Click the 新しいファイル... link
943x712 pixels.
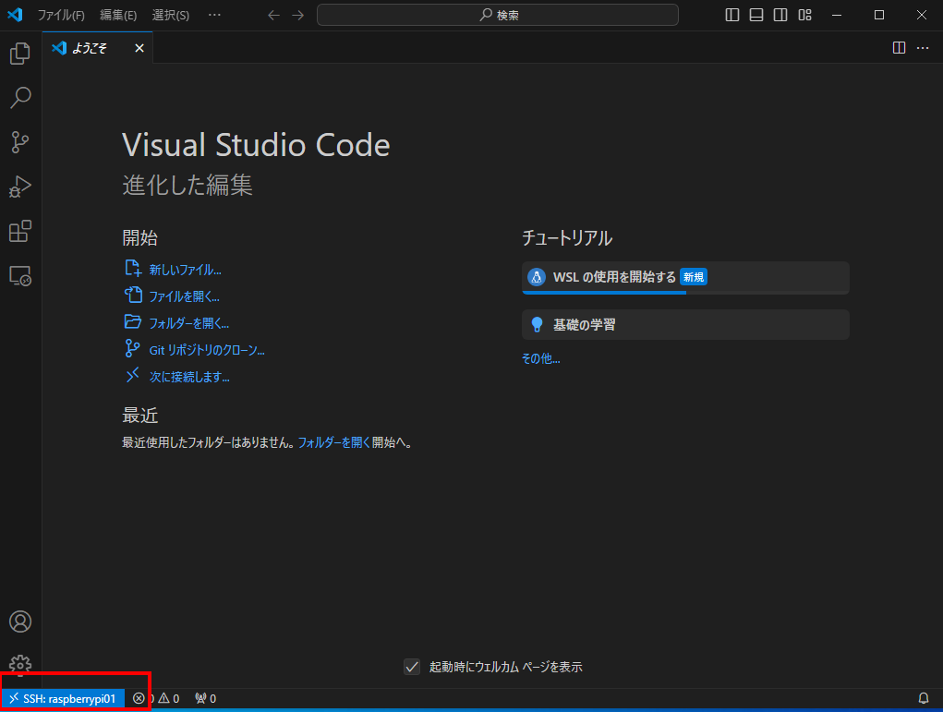tap(185, 270)
